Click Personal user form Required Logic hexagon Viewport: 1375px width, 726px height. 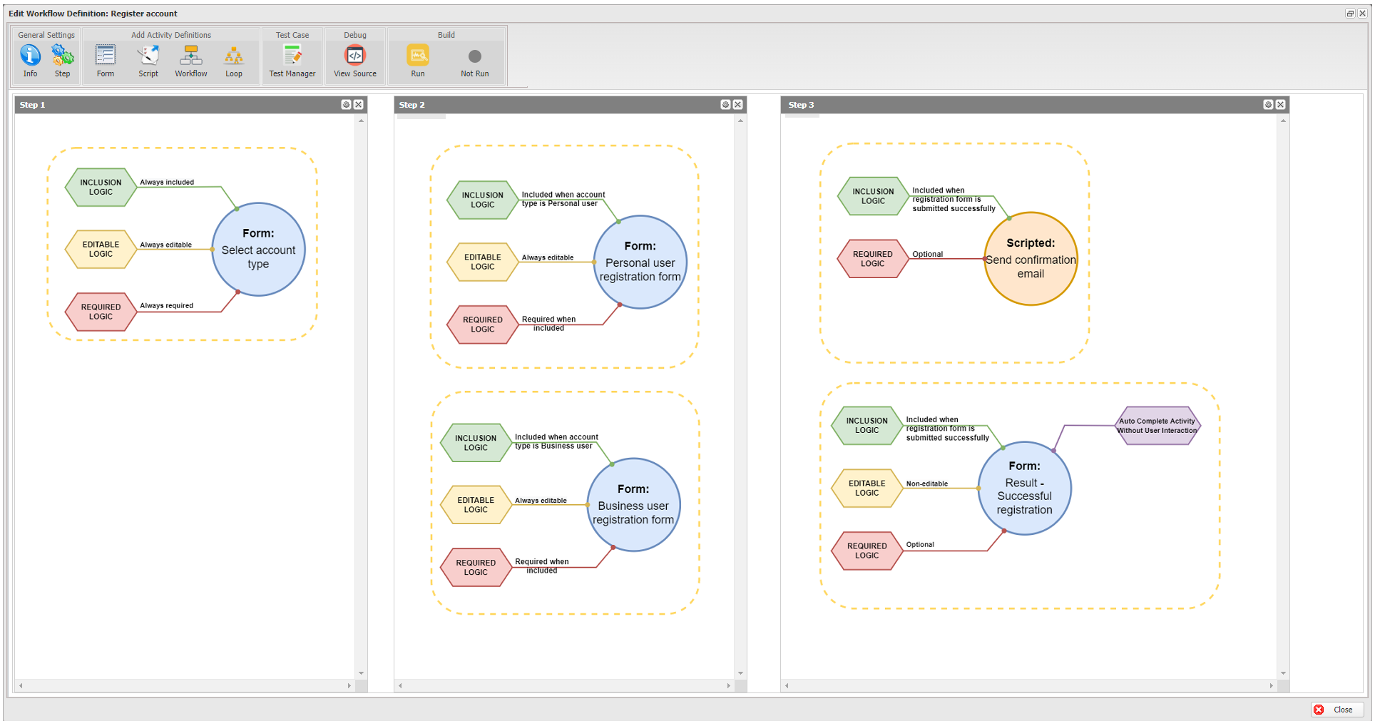482,325
